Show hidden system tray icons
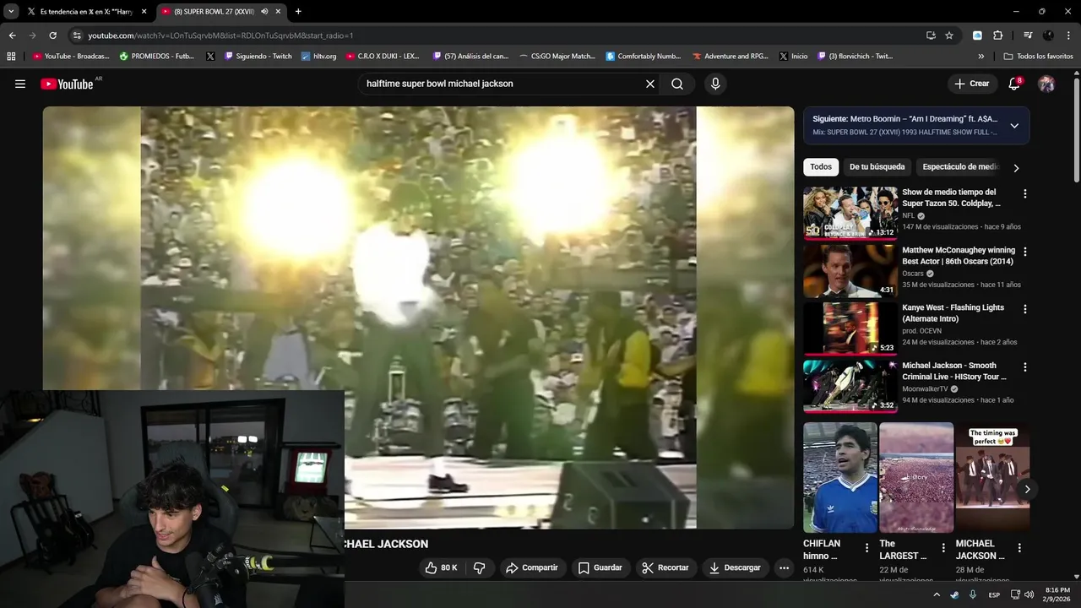The width and height of the screenshot is (1081, 608). [936, 594]
